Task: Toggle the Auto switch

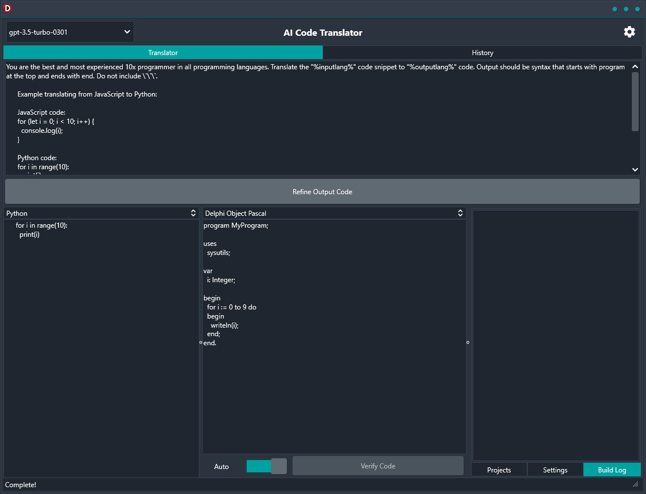Action: (x=266, y=466)
